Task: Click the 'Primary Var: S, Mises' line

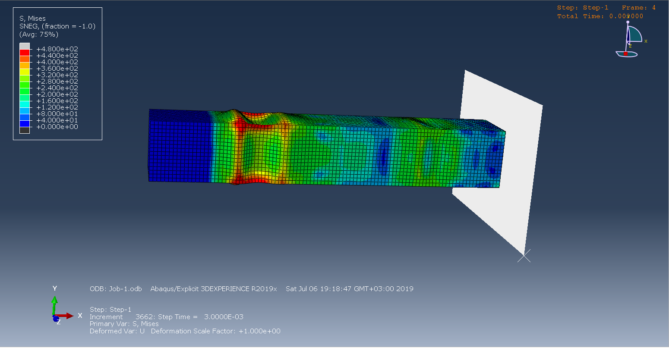Action: click(124, 324)
